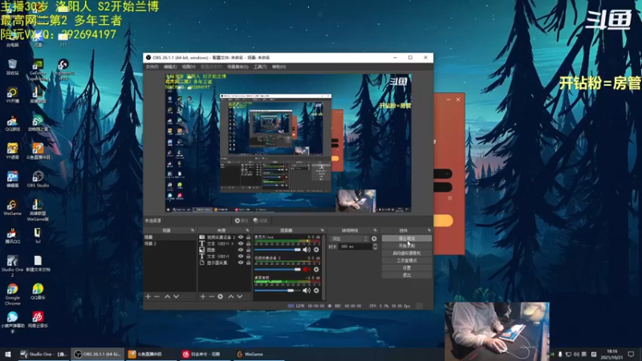Screen dimensions: 642x361
Task: Hide the 文本 (GDI+) 3 source
Action: (241, 244)
